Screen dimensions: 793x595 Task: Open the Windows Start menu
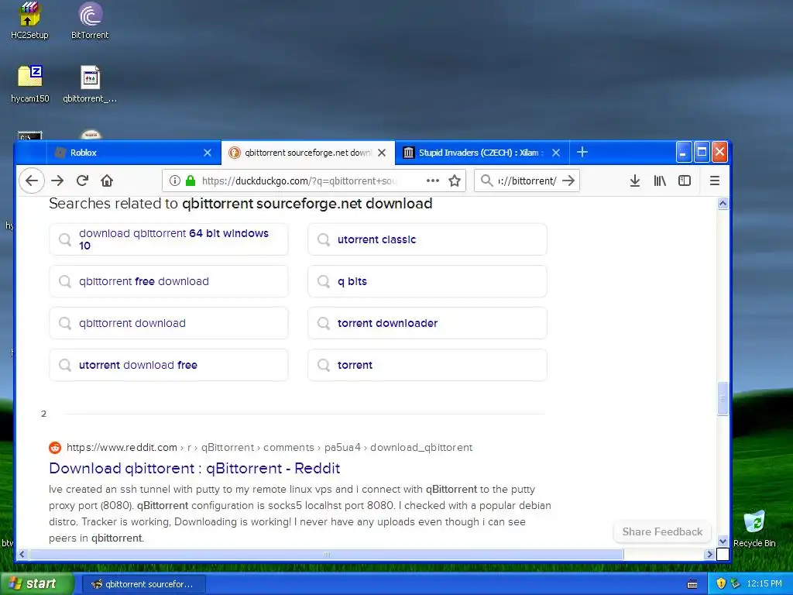[36, 583]
